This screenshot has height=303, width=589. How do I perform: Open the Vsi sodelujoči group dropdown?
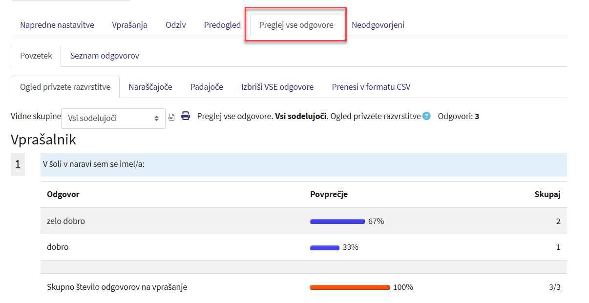click(113, 118)
